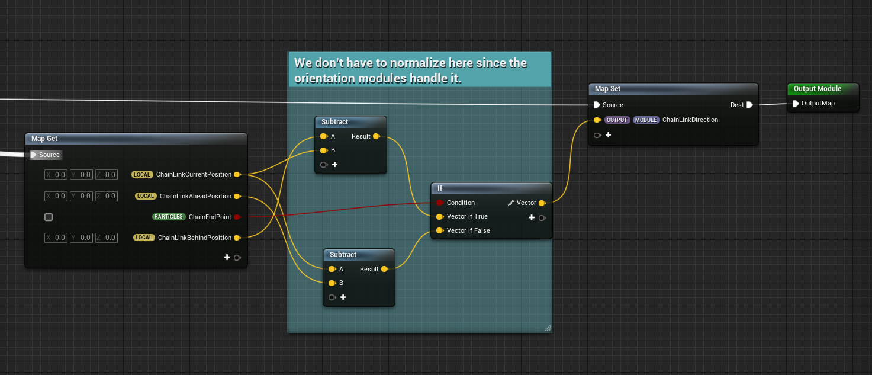
Task: Add an input pin to the If node
Action: click(532, 217)
